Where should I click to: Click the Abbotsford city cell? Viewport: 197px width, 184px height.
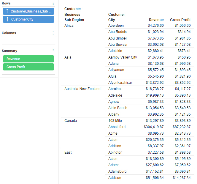point(117,127)
